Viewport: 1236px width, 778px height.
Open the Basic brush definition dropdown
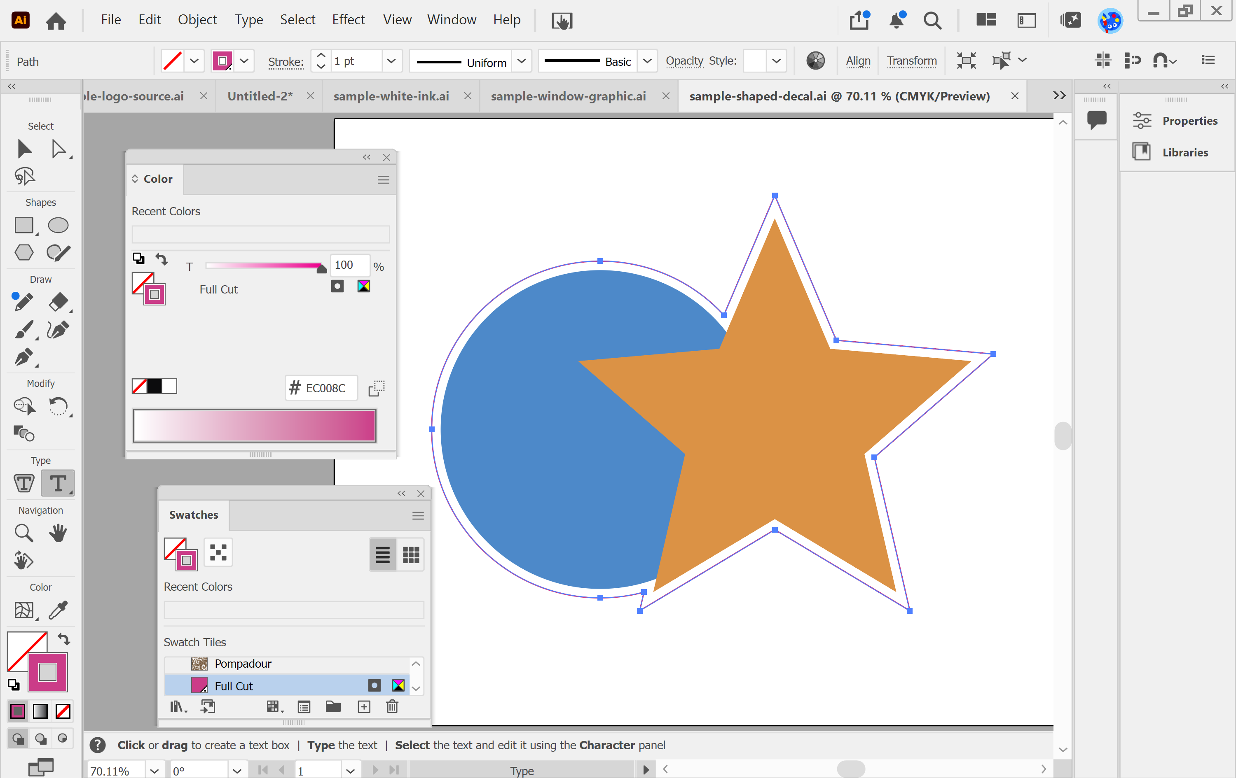[647, 61]
